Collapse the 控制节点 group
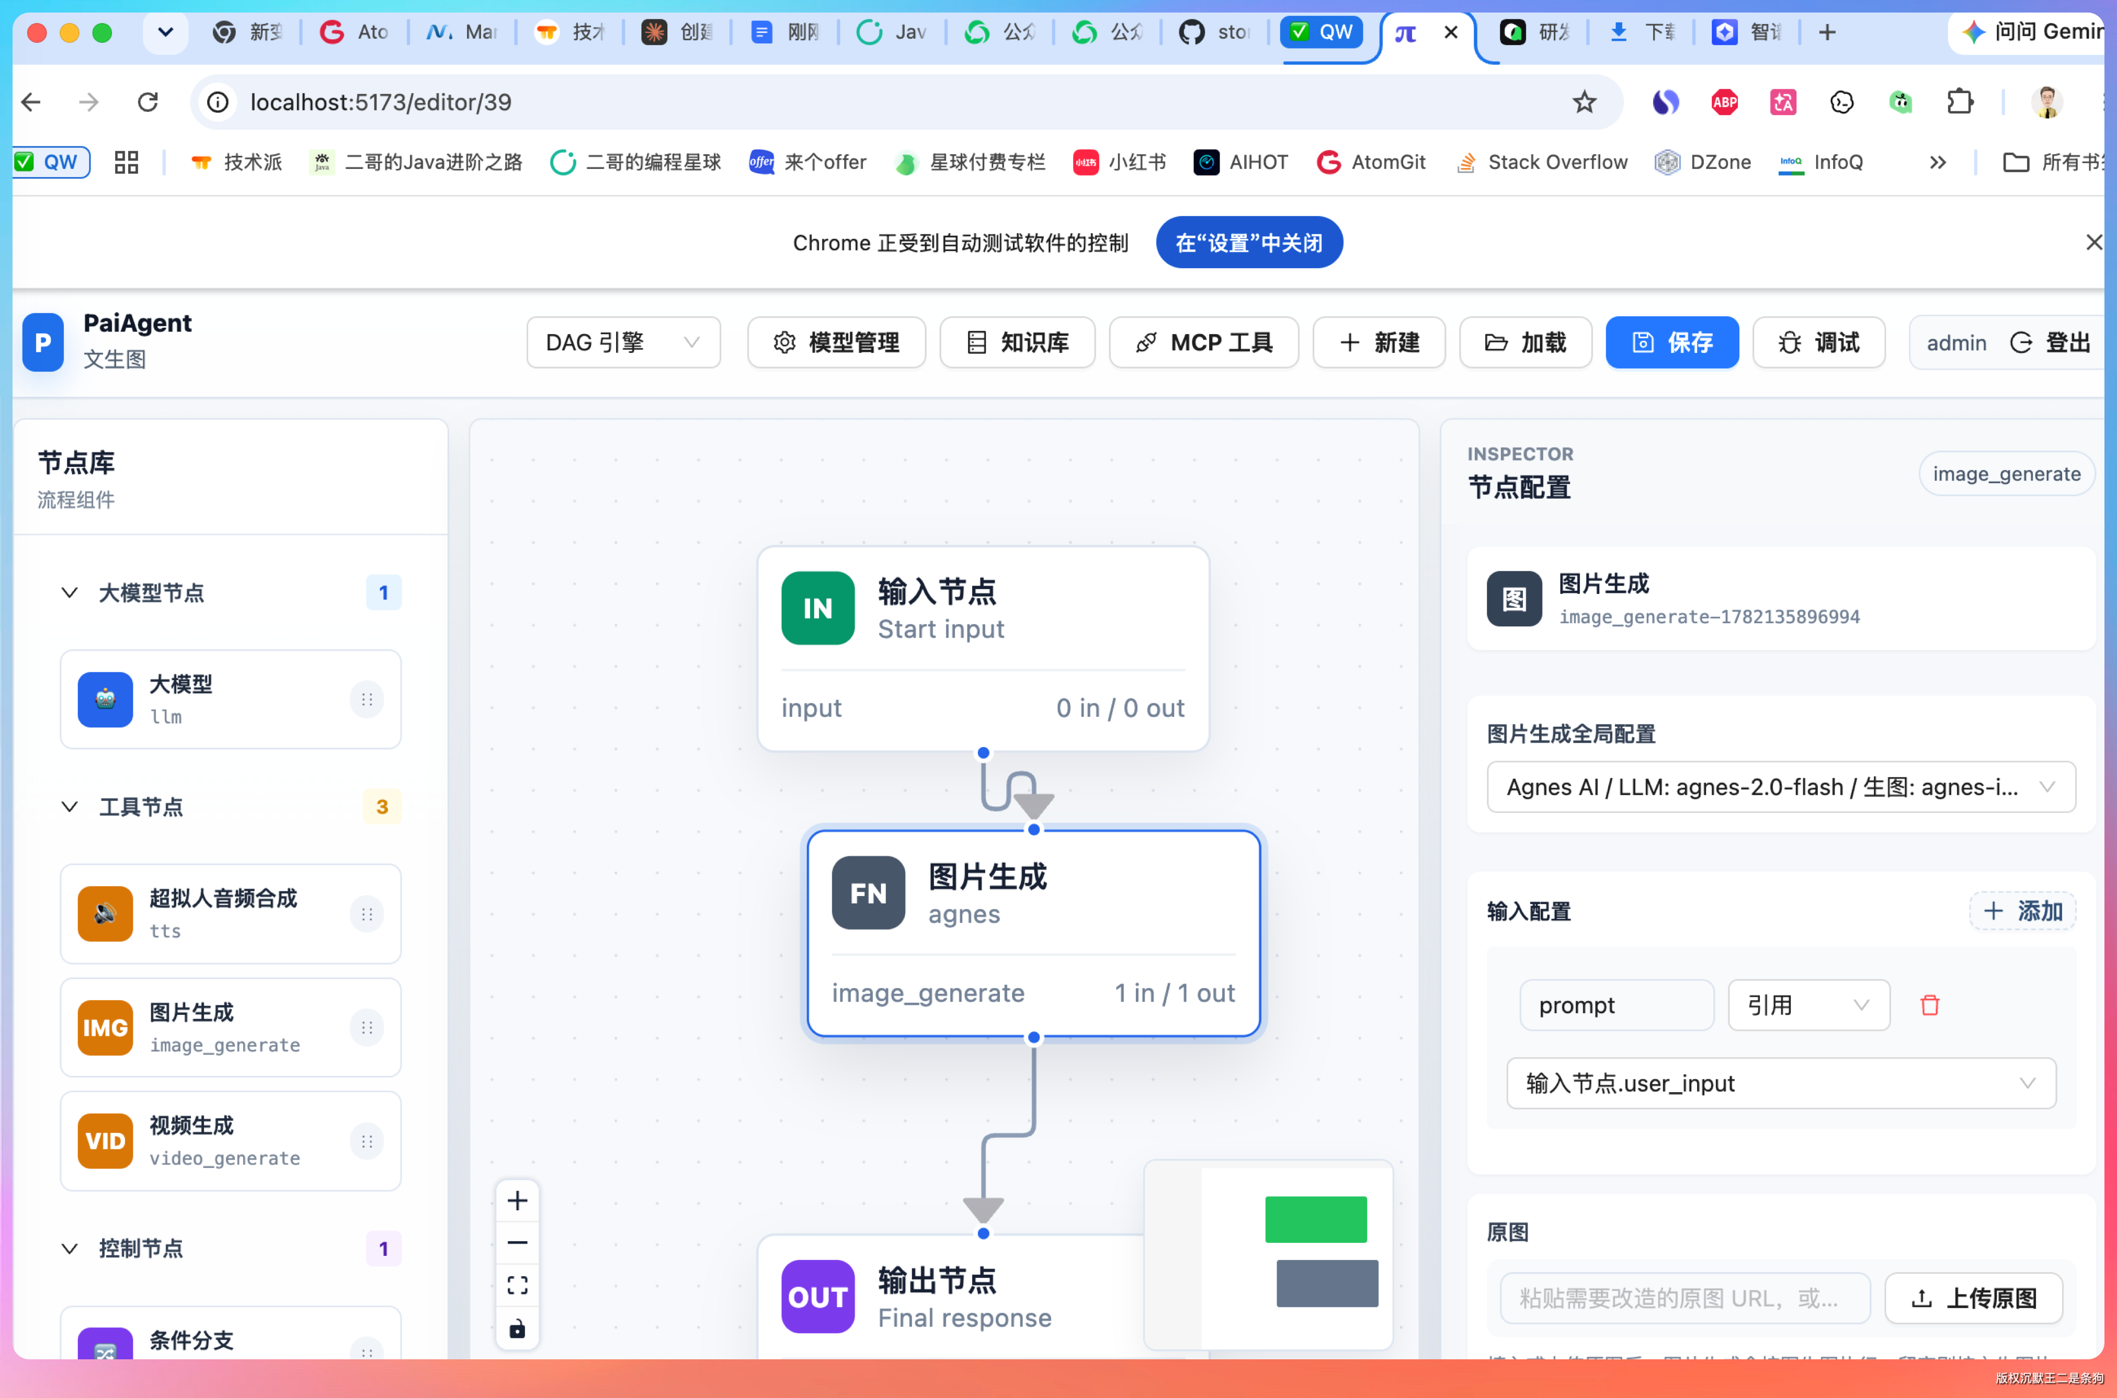 [69, 1248]
